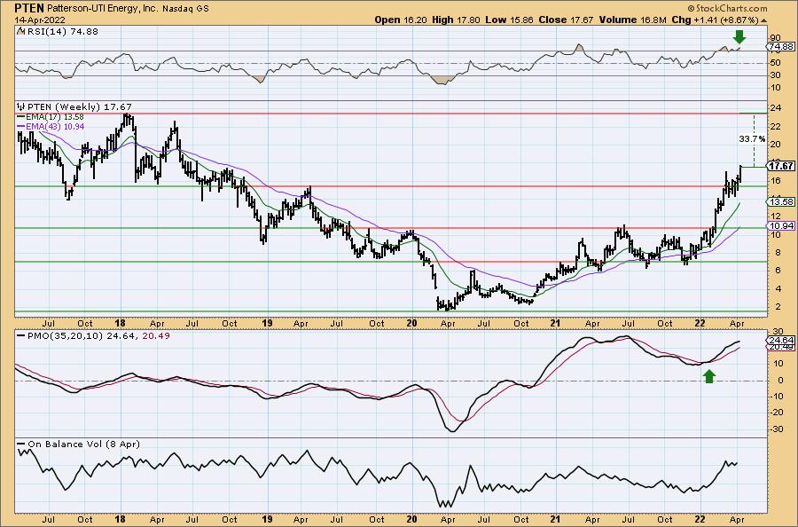Click the green EMA(17) line swatch
The width and height of the screenshot is (798, 527).
click(x=20, y=117)
